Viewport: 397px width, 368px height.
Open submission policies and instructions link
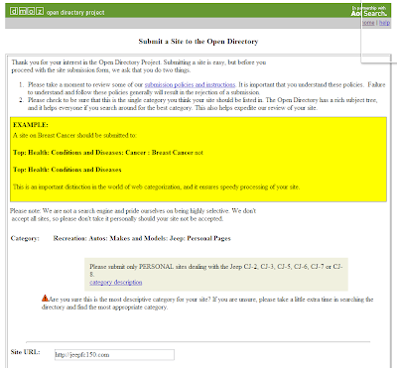tap(190, 84)
